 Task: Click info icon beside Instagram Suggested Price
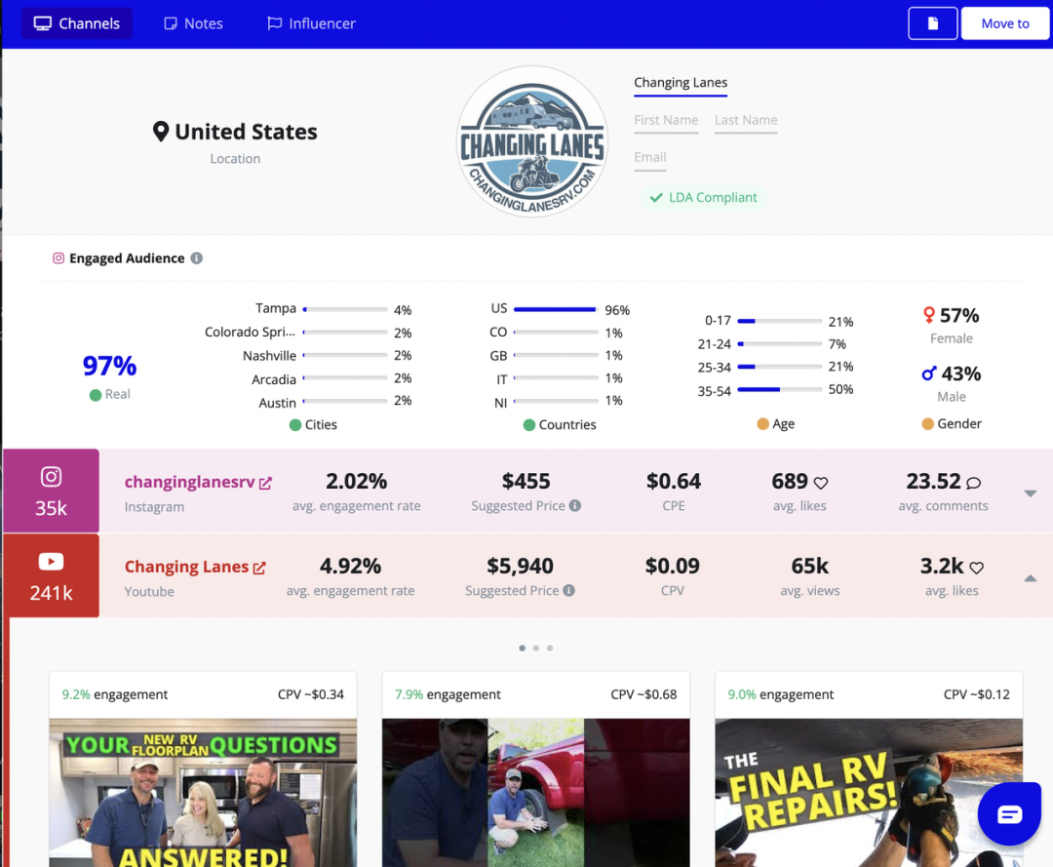coord(575,506)
